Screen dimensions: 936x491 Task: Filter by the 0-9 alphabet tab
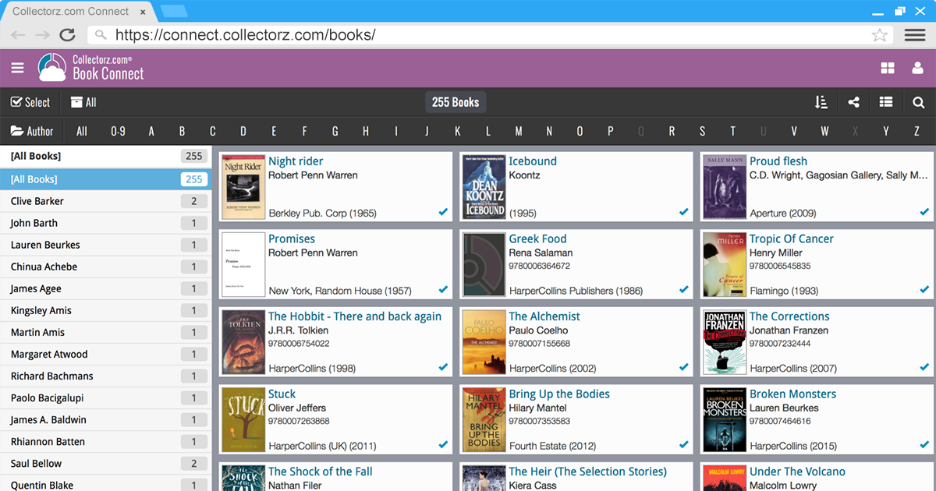click(118, 131)
